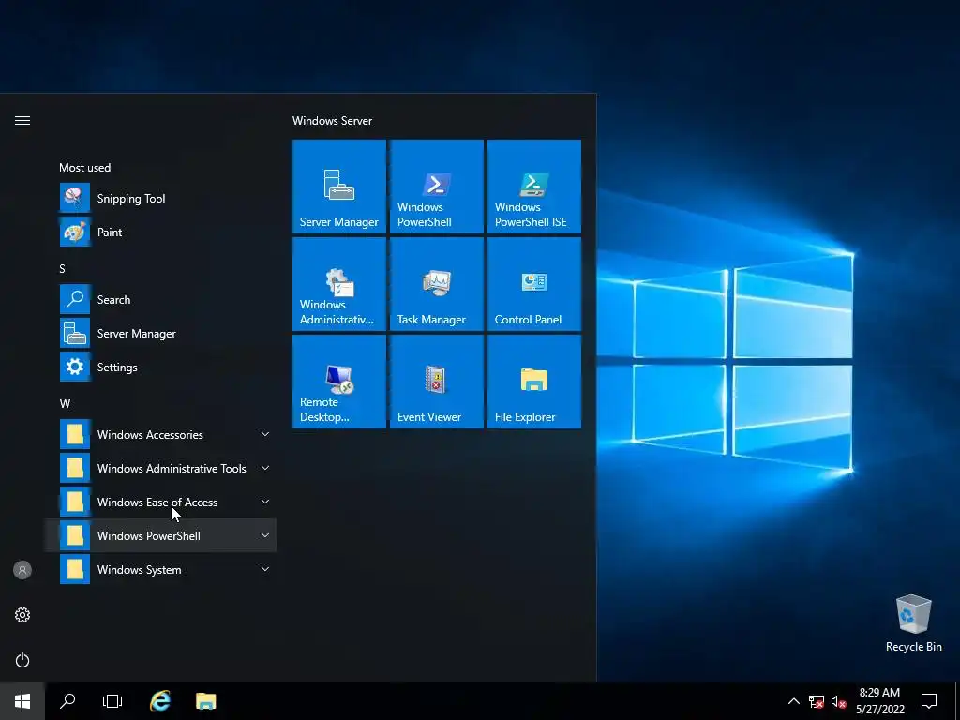Screen dimensions: 960x720
Task: Launch Internet Explorer from taskbar
Action: [160, 701]
